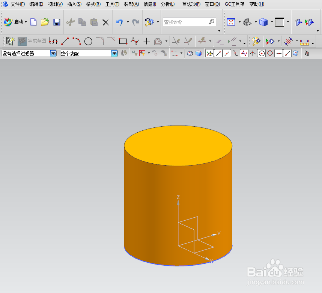The image size is (322, 293).
Task: Click the Paste clipboard icon
Action: point(94,22)
